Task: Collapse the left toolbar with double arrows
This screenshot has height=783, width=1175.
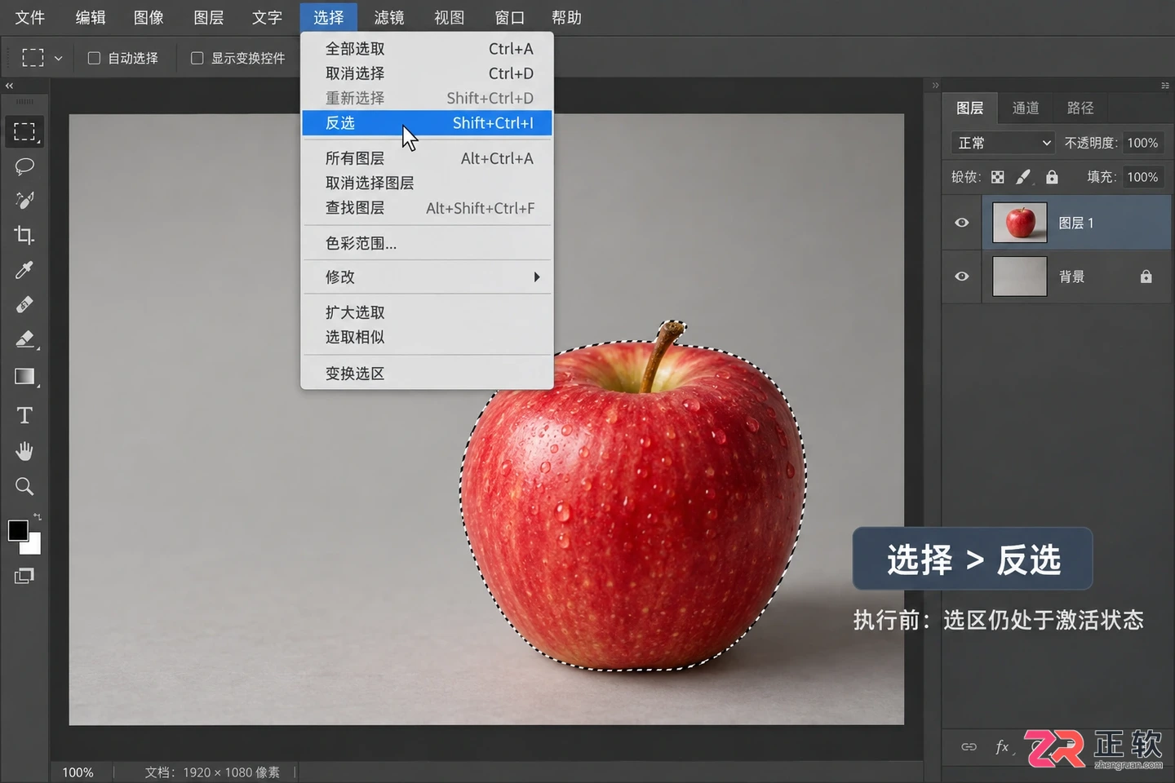Action: (9, 86)
